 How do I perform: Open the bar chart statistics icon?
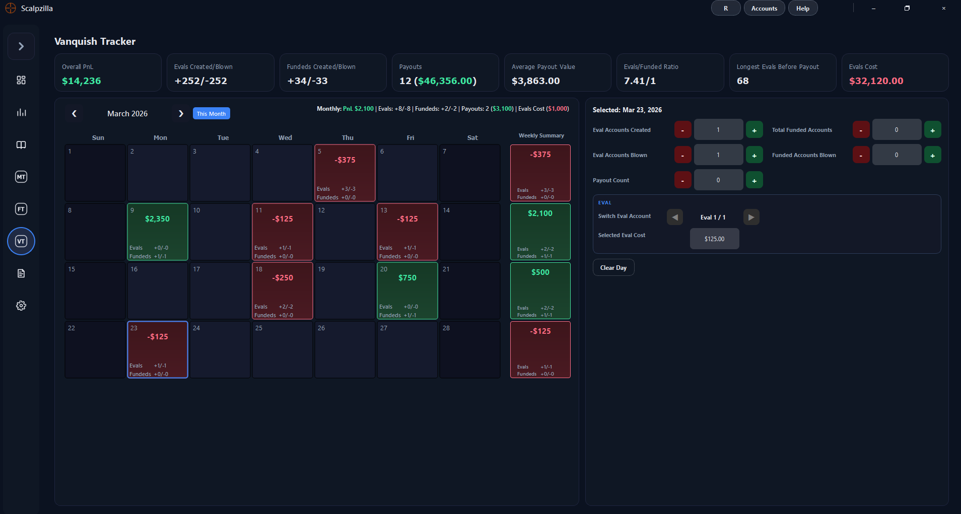[x=21, y=112]
